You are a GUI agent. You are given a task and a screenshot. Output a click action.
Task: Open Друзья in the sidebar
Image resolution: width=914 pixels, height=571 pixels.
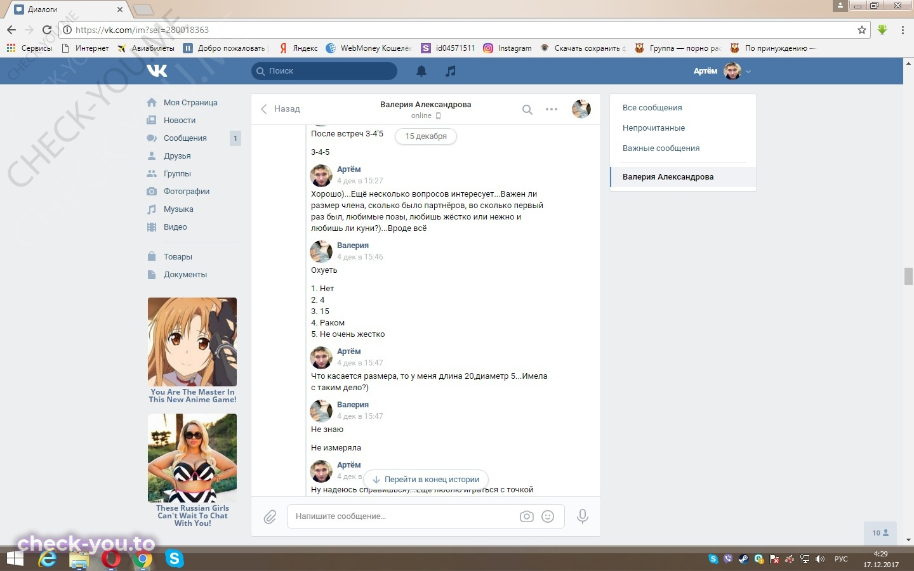click(x=177, y=156)
